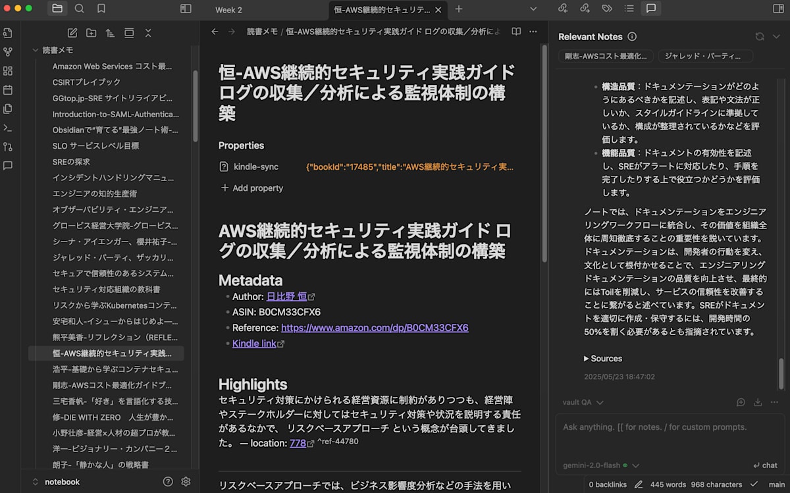This screenshot has height=493, width=790.
Task: Open graph view from ribbon
Action: pyautogui.click(x=8, y=52)
